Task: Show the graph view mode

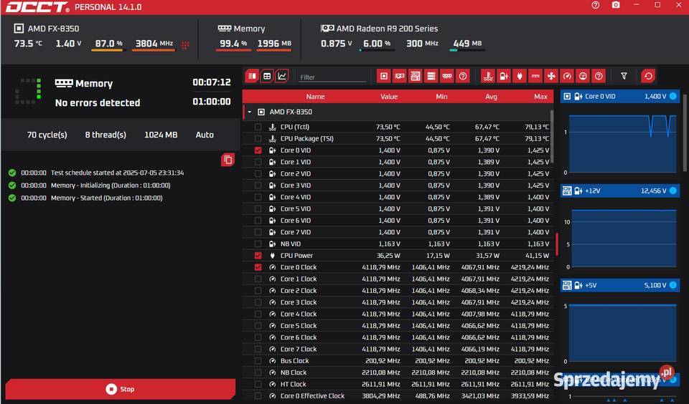Action: (x=281, y=77)
